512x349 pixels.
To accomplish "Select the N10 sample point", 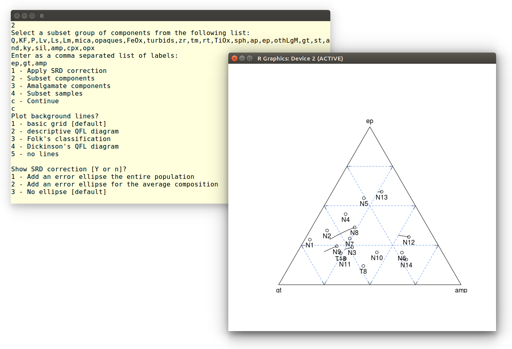I will [377, 252].
